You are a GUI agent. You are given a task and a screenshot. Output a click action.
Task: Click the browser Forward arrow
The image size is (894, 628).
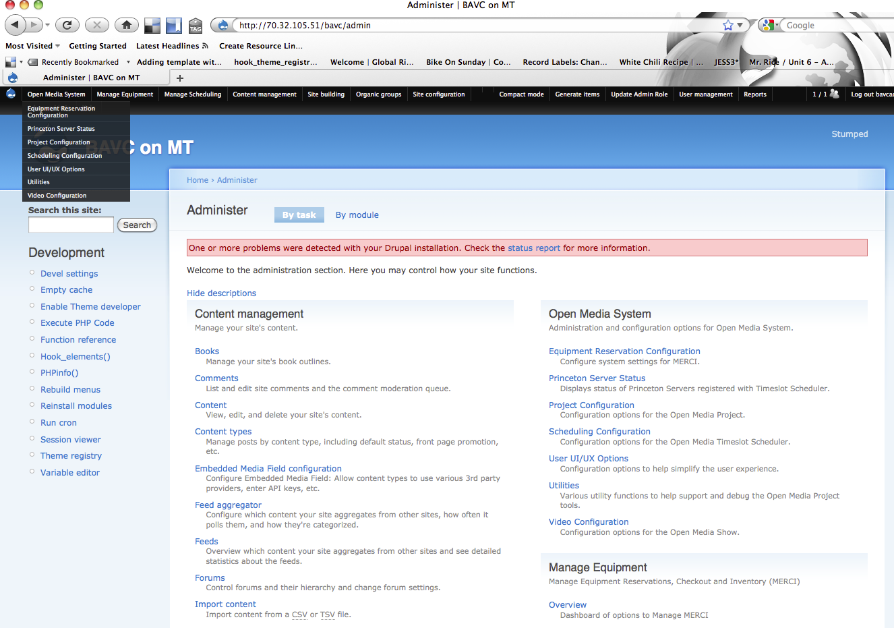(33, 25)
